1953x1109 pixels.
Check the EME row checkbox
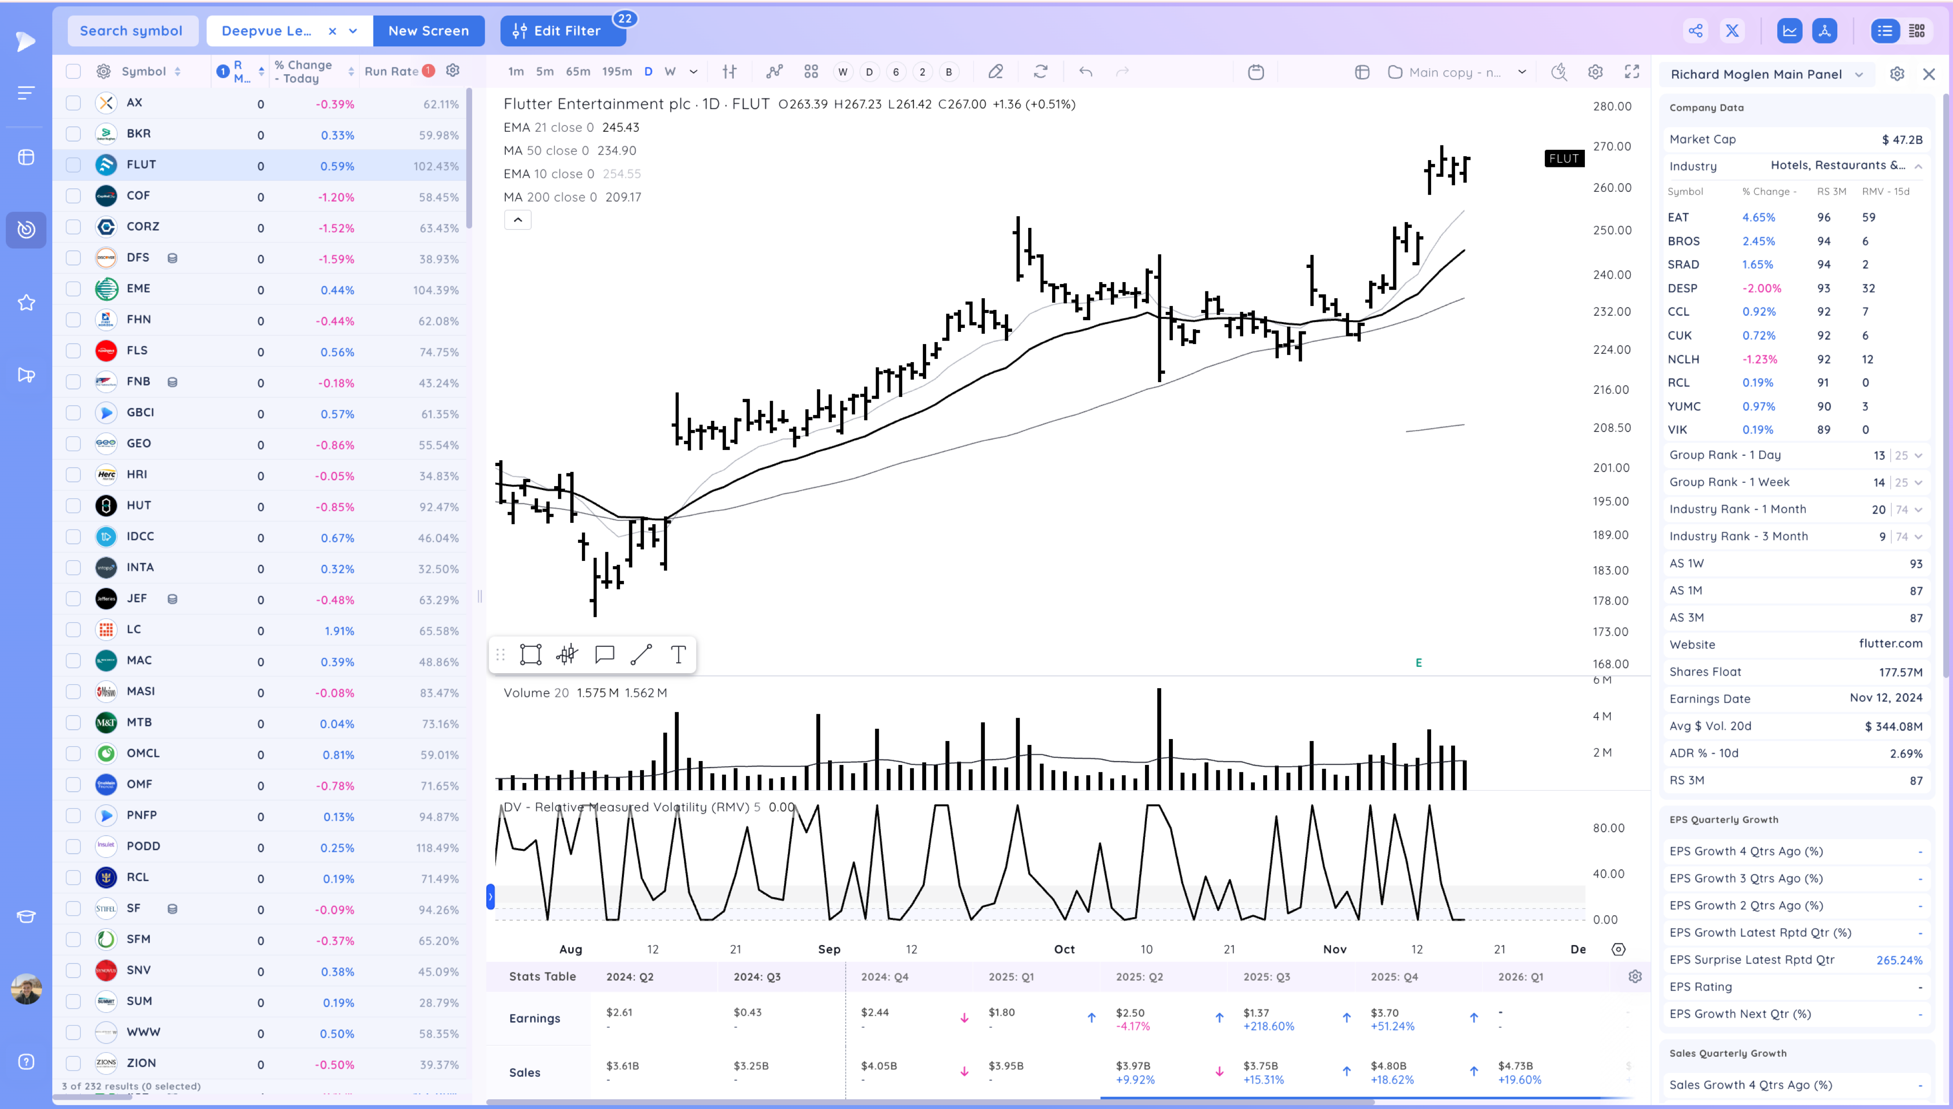pos(73,288)
